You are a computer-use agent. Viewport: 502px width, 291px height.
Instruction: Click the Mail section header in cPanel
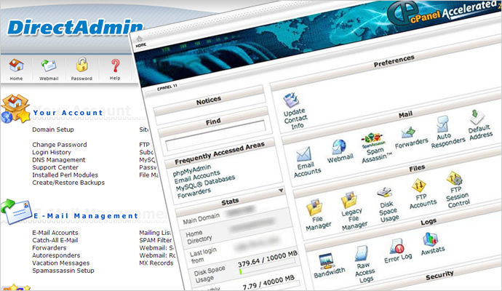[405, 114]
